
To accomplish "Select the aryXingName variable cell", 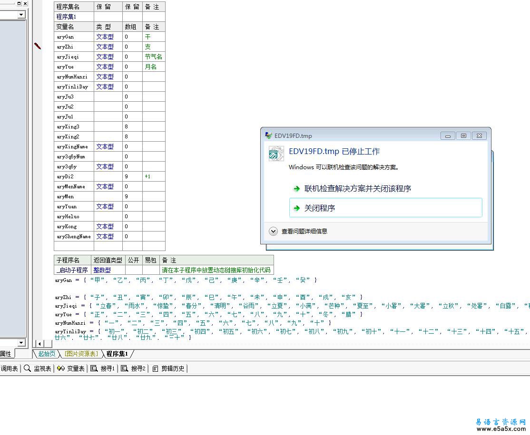I will coord(74,146).
